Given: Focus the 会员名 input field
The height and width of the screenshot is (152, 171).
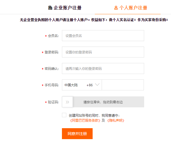Looking at the screenshot, I should [x=103, y=36].
